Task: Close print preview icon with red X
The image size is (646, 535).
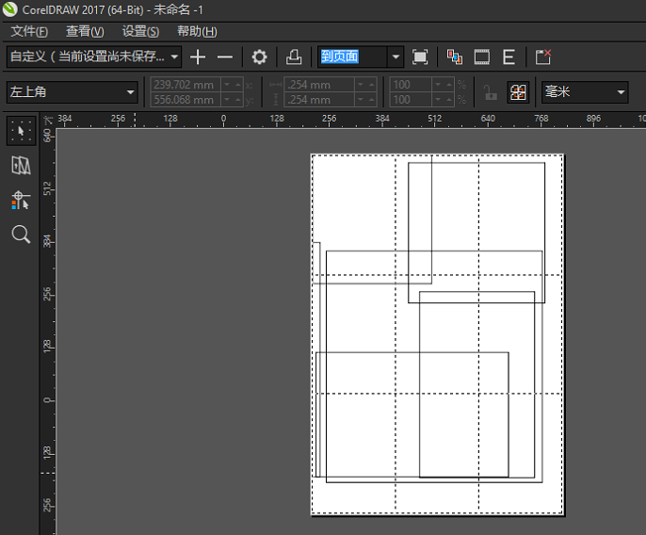Action: (543, 57)
